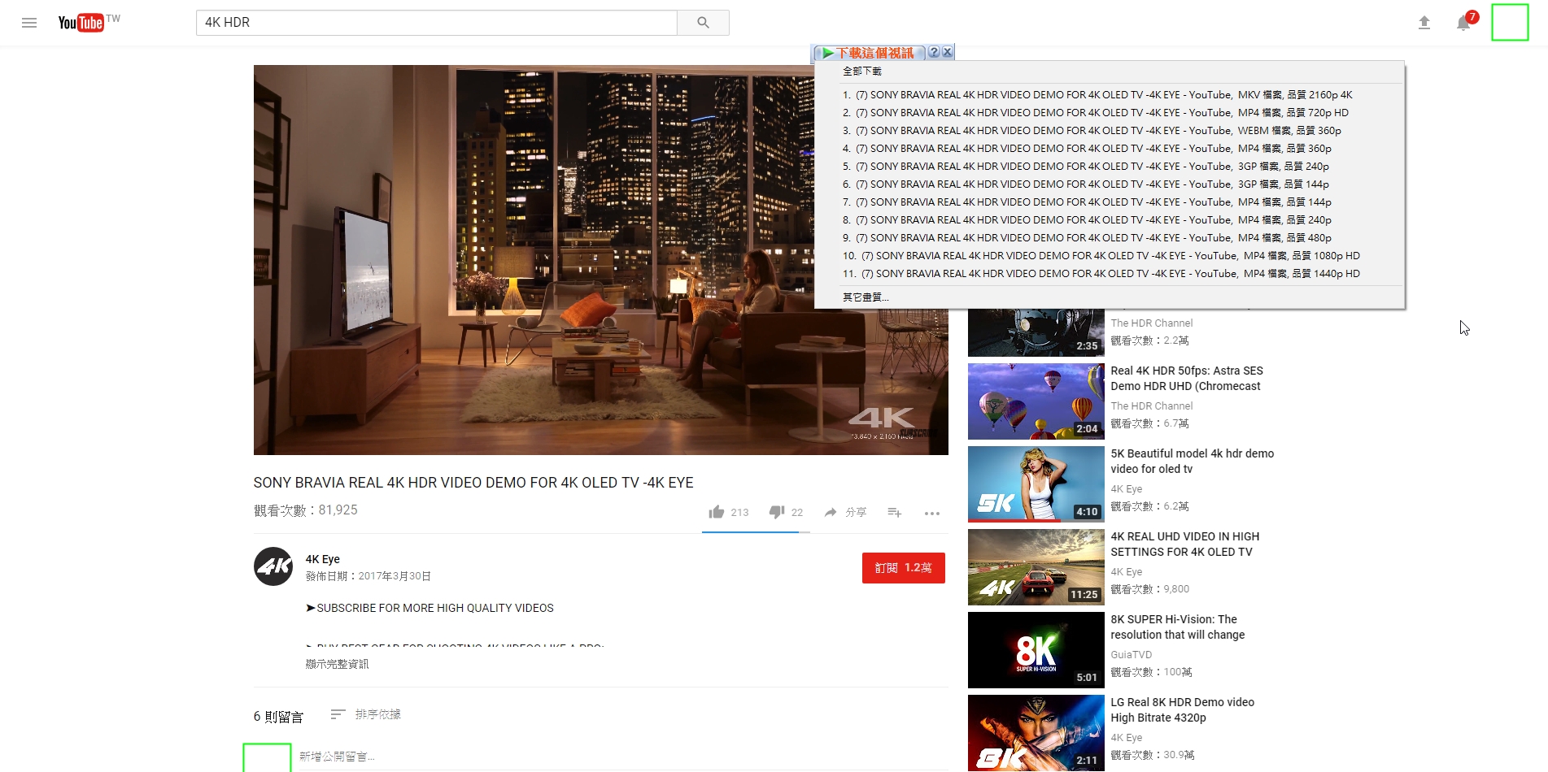Click the video title text
The image size is (1548, 772).
coord(473,483)
